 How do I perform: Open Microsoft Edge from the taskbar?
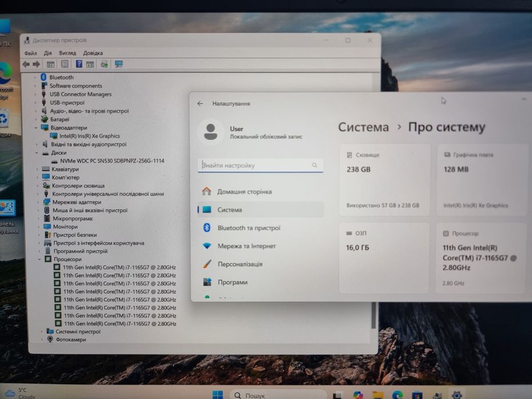point(397,395)
